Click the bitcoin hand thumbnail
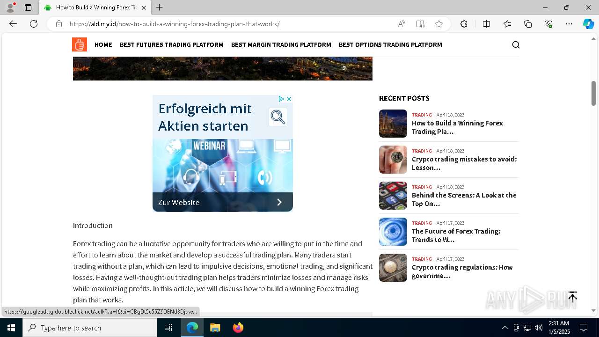 point(393,160)
